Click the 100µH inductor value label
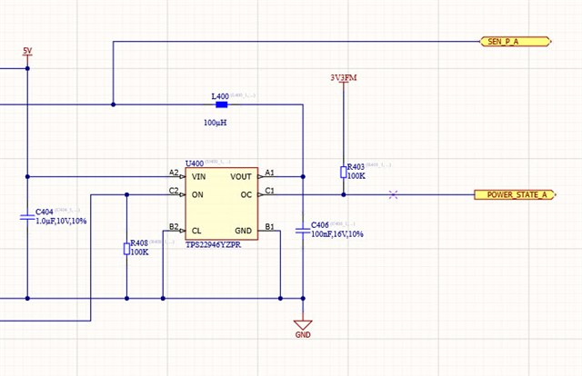 coord(215,123)
